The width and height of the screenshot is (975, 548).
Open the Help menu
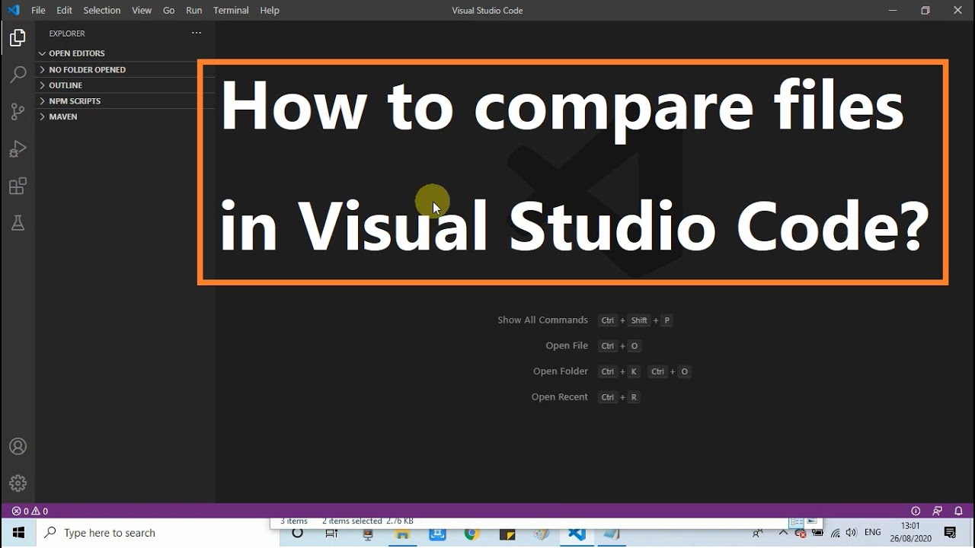270,10
